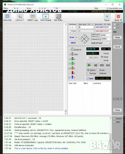Image resolution: width=125 pixels, height=154 pixels.
Task: Toggle the Grid checkbox
Action: [x=88, y=79]
